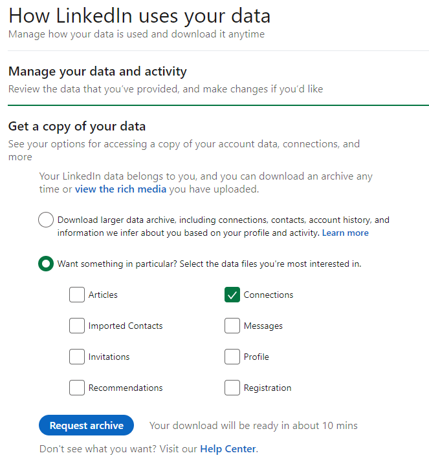Click the Registration label text

tap(267, 388)
